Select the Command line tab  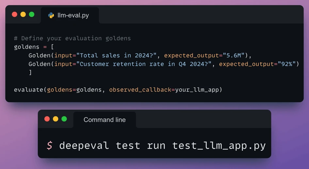105,120
